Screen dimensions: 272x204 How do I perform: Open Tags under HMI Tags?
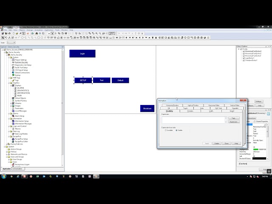(17, 80)
